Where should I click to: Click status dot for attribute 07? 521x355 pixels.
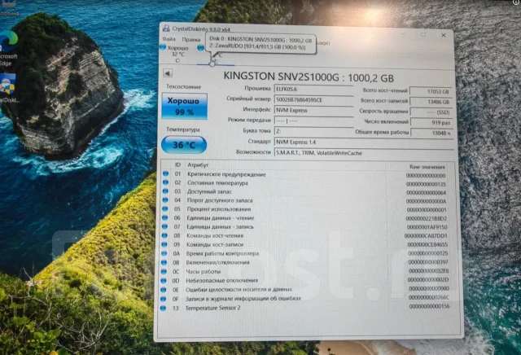pos(164,226)
